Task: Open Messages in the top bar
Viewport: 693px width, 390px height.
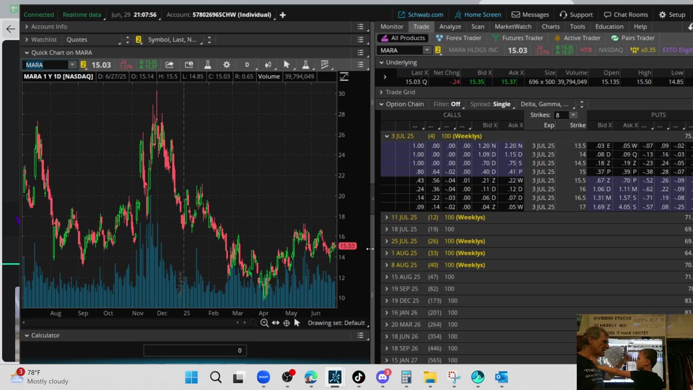Action: coord(530,15)
